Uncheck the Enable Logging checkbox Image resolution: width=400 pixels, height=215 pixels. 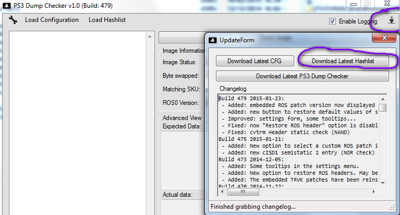pos(332,21)
